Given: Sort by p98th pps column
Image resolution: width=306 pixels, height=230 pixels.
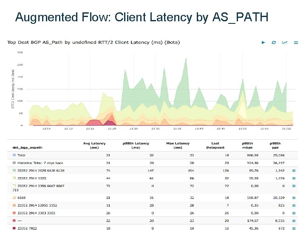Looking at the screenshot, I should click(275, 145).
